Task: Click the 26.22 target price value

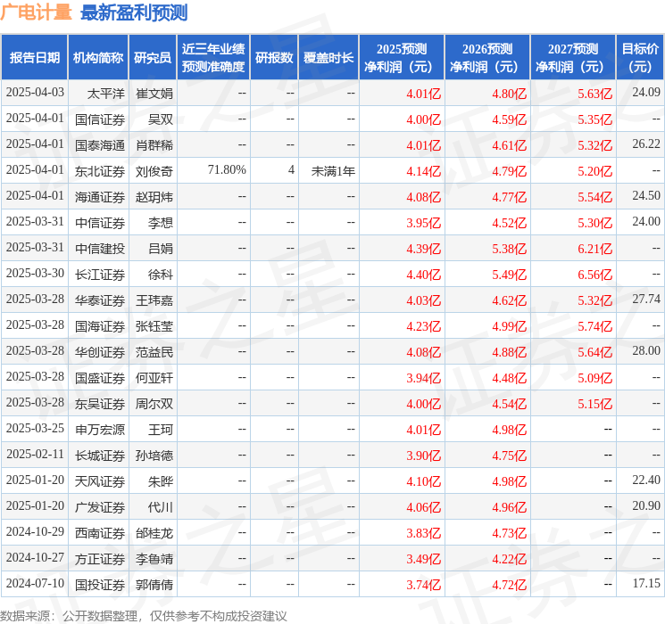Action: 646,144
